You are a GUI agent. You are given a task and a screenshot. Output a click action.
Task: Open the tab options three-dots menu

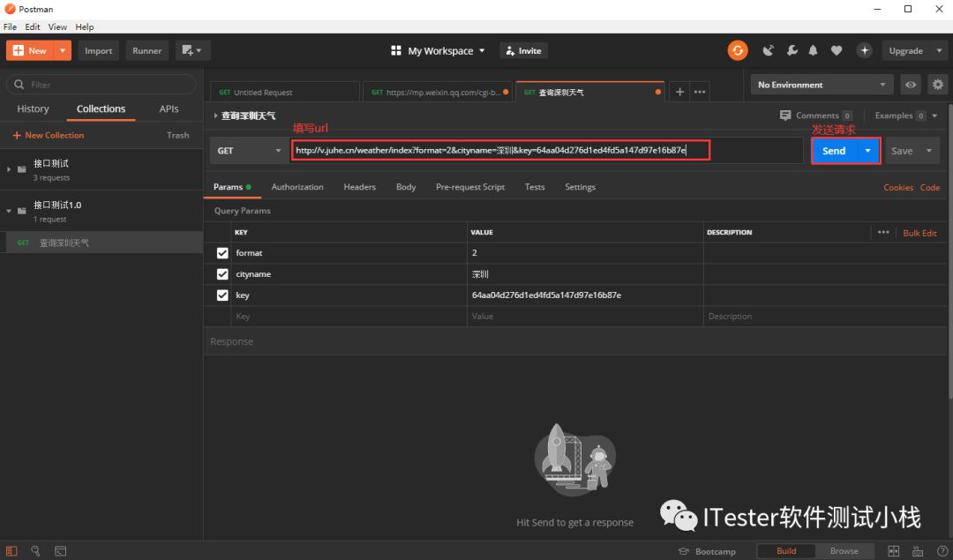pyautogui.click(x=700, y=92)
